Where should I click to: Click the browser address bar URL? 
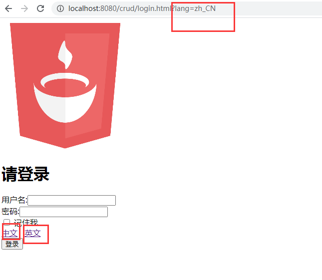tap(142, 8)
